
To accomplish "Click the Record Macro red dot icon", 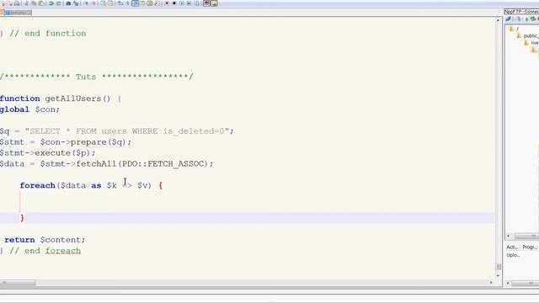I will pyautogui.click(x=167, y=3).
